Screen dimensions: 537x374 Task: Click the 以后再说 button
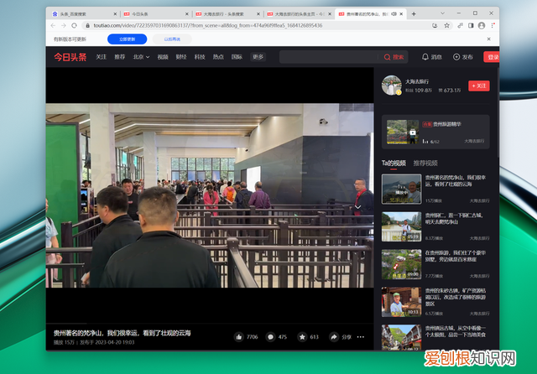[172, 39]
